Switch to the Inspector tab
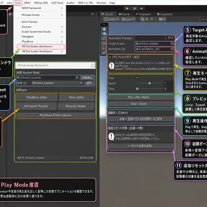This screenshot has width=207, height=207. [165, 14]
